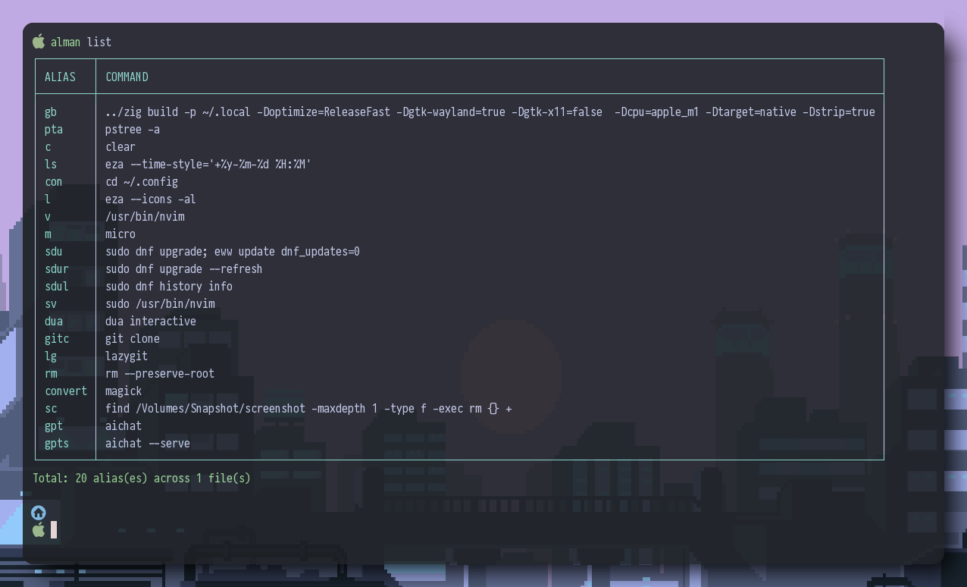The width and height of the screenshot is (967, 587).
Task: Select the 'v' alias cell
Action: pos(48,217)
